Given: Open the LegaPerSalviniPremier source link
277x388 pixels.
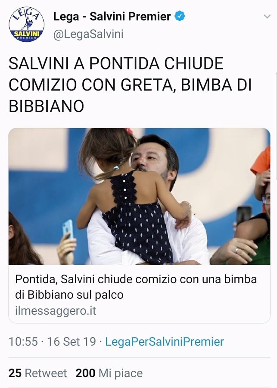Looking at the screenshot, I should click(165, 342).
